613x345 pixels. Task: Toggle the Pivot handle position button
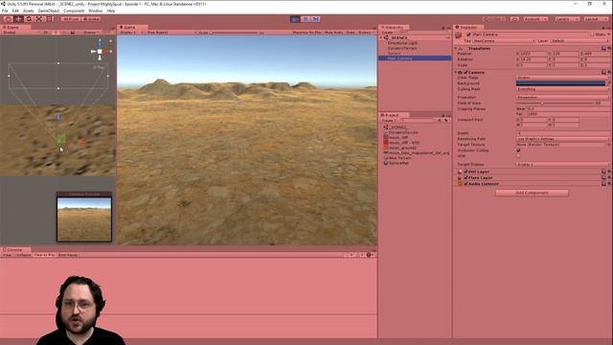coord(70,19)
